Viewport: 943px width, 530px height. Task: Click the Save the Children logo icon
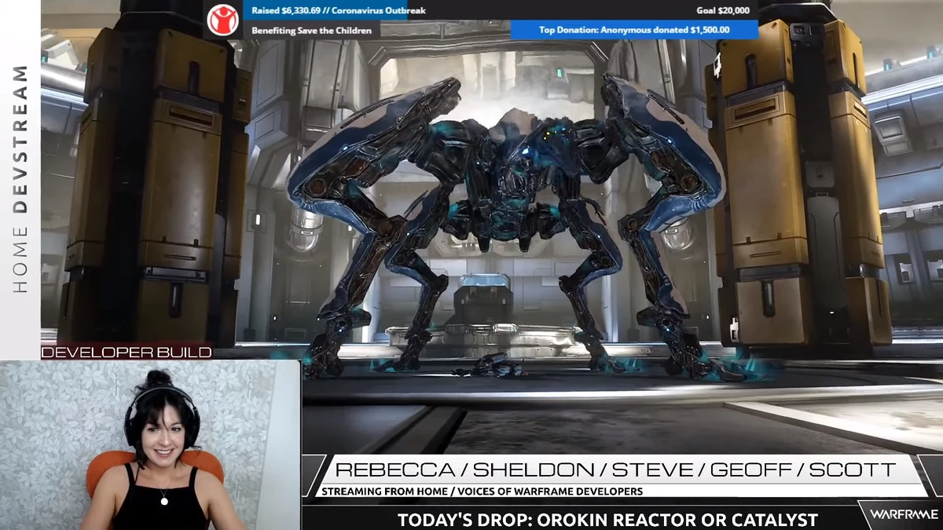[224, 20]
